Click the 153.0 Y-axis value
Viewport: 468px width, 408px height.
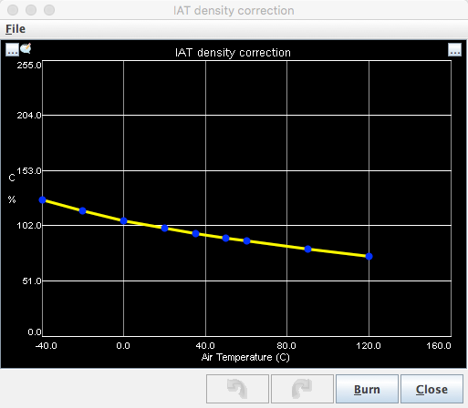point(29,171)
